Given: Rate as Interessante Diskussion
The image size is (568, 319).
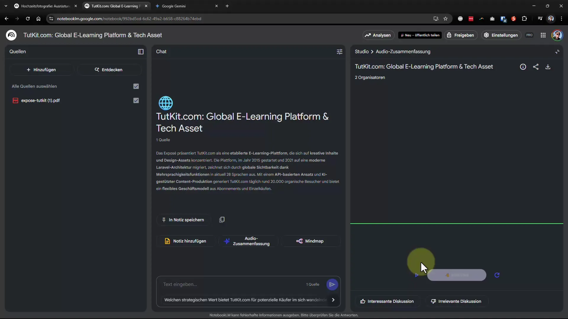Looking at the screenshot, I should coord(387,301).
